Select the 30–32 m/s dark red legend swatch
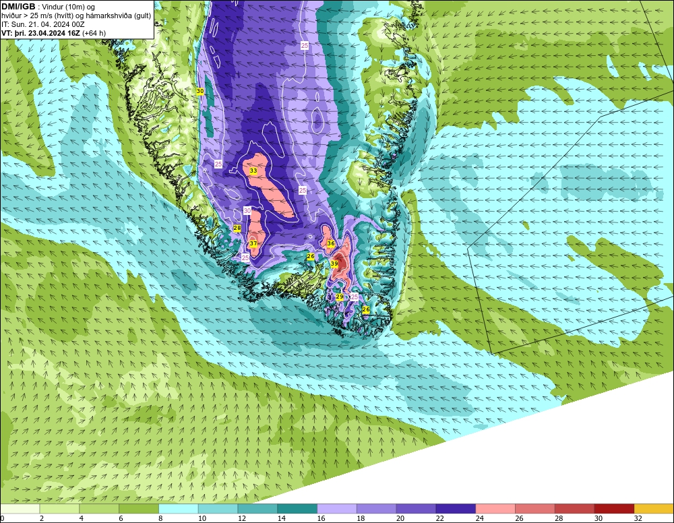674x523 pixels. coord(614,509)
